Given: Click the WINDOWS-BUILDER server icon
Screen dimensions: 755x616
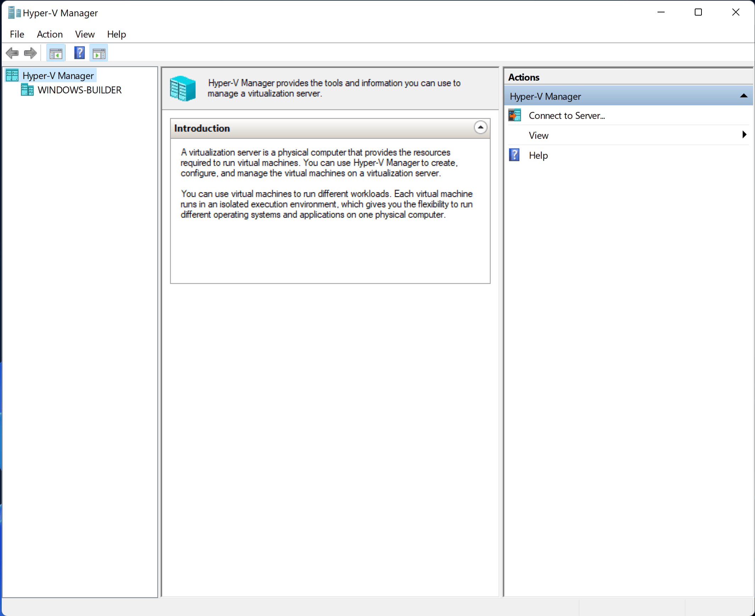Looking at the screenshot, I should tap(27, 90).
